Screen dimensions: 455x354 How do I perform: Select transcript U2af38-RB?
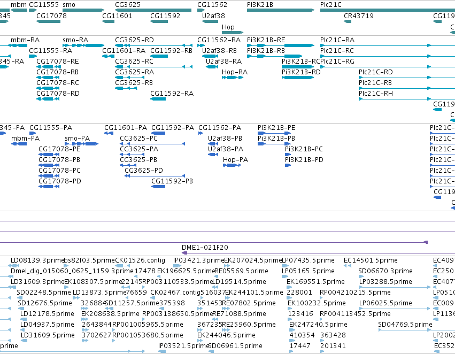(219, 50)
